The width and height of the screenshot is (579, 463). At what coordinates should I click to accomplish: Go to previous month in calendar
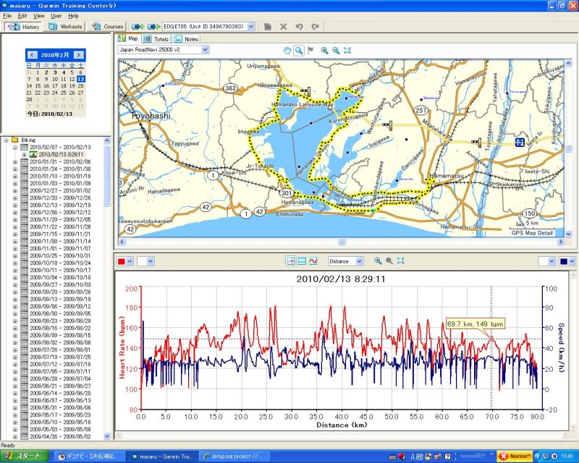[32, 55]
